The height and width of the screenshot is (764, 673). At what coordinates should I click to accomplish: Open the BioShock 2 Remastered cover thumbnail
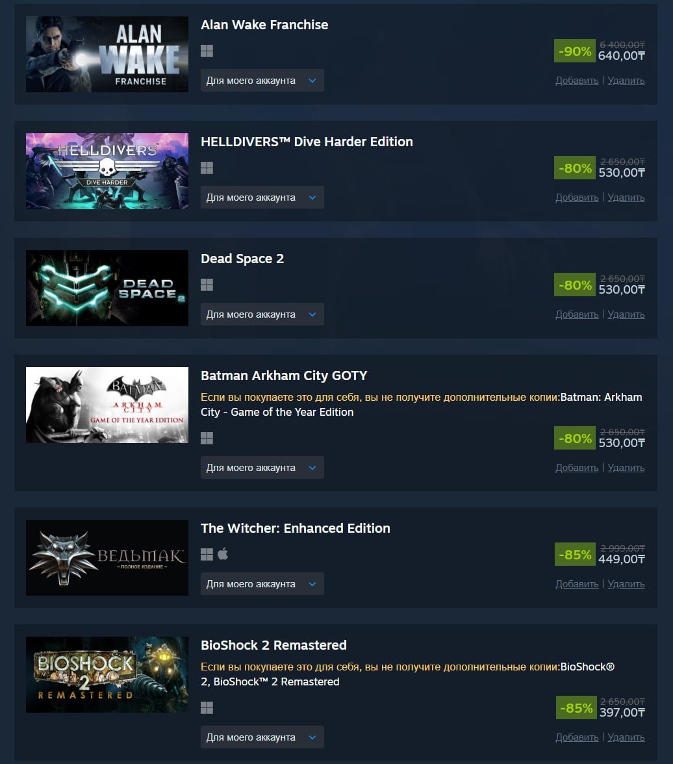click(107, 675)
